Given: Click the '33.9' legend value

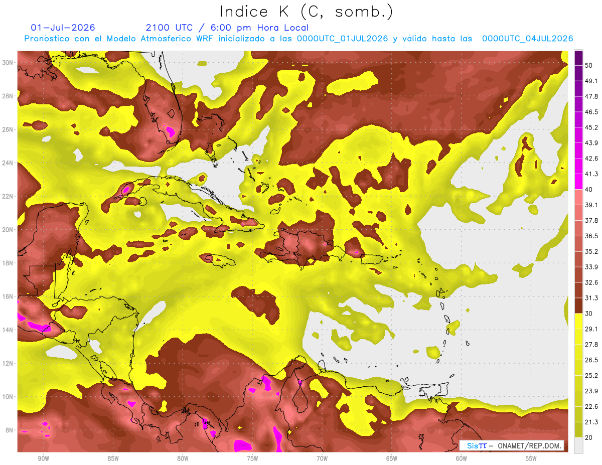Looking at the screenshot, I should [x=591, y=267].
